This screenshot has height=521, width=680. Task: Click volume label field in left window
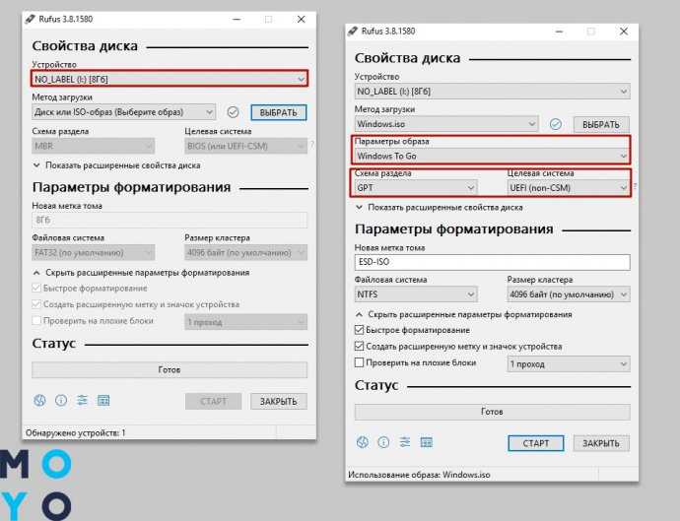[x=170, y=221]
